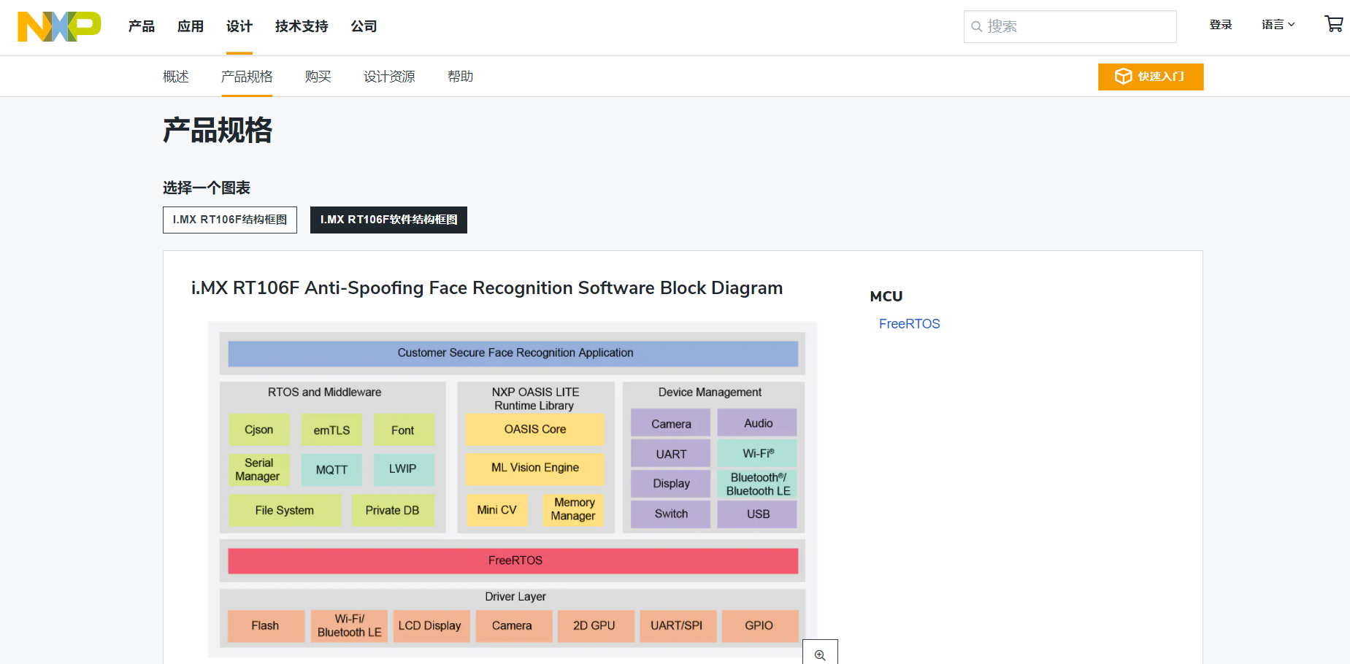Image resolution: width=1350 pixels, height=664 pixels.
Task: Click the Wi-Fi block in Device Management
Action: [x=758, y=454]
